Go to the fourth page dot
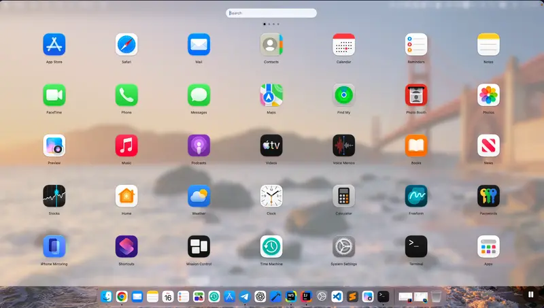 click(x=278, y=24)
